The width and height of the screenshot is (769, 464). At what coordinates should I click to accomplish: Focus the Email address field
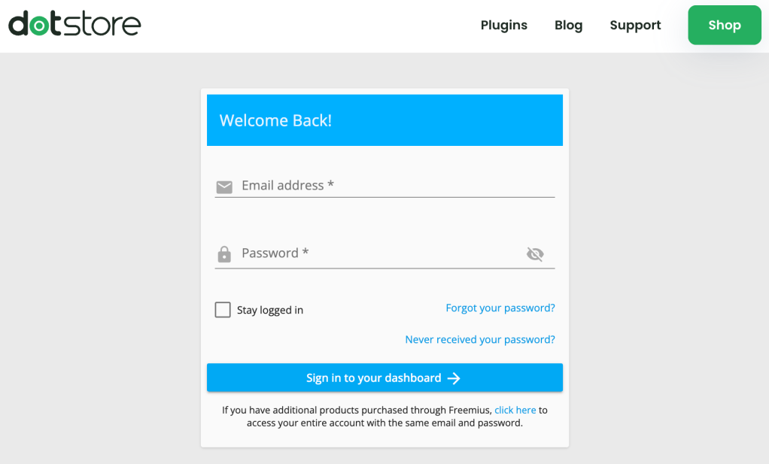click(397, 186)
